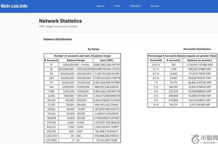This screenshot has height=144, width=218.
Task: Open the Search page in navbar
Action: tap(100, 6)
